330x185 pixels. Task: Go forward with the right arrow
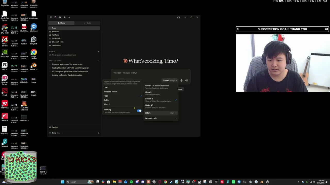(69, 17)
